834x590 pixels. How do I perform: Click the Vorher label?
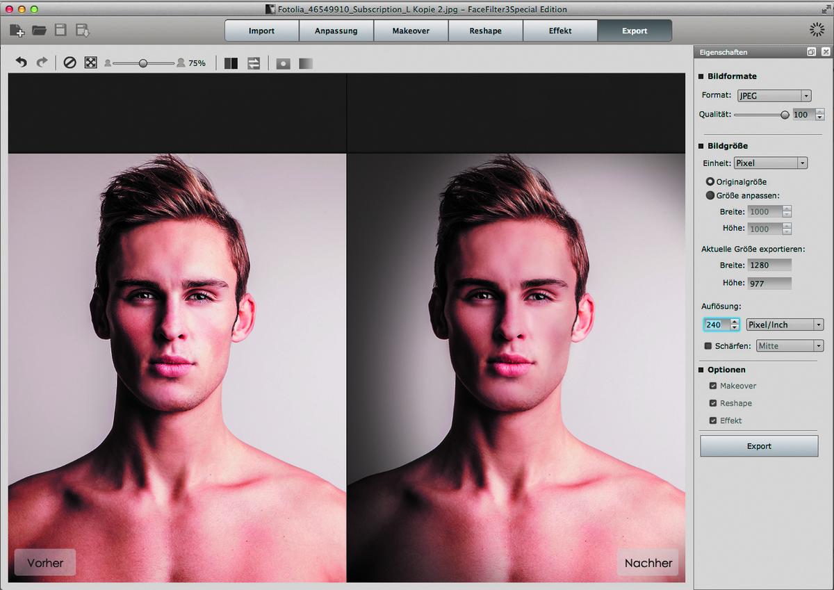pos(45,562)
